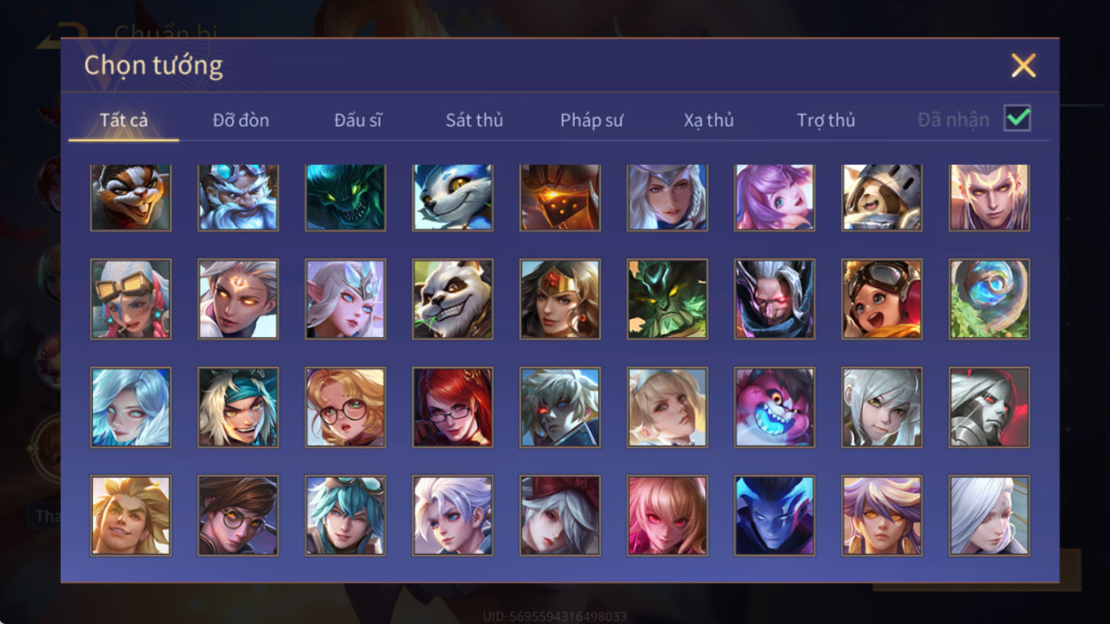1110x624 pixels.
Task: Choose the golden armored helmet hero
Action: pos(560,198)
